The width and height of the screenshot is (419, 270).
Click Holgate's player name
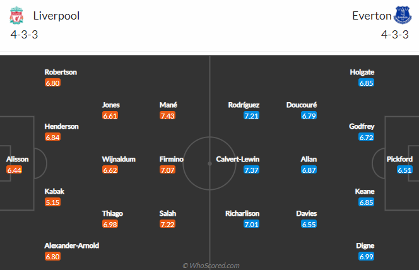pos(362,72)
